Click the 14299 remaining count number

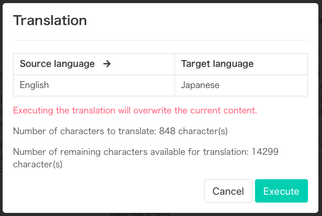click(x=265, y=152)
